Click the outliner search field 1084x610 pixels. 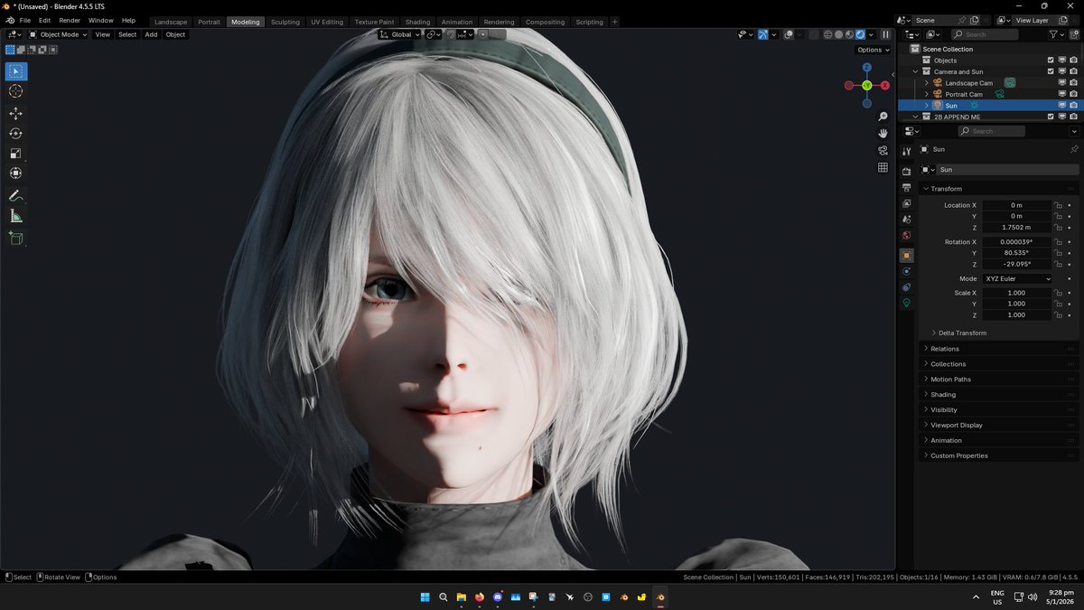coord(986,34)
